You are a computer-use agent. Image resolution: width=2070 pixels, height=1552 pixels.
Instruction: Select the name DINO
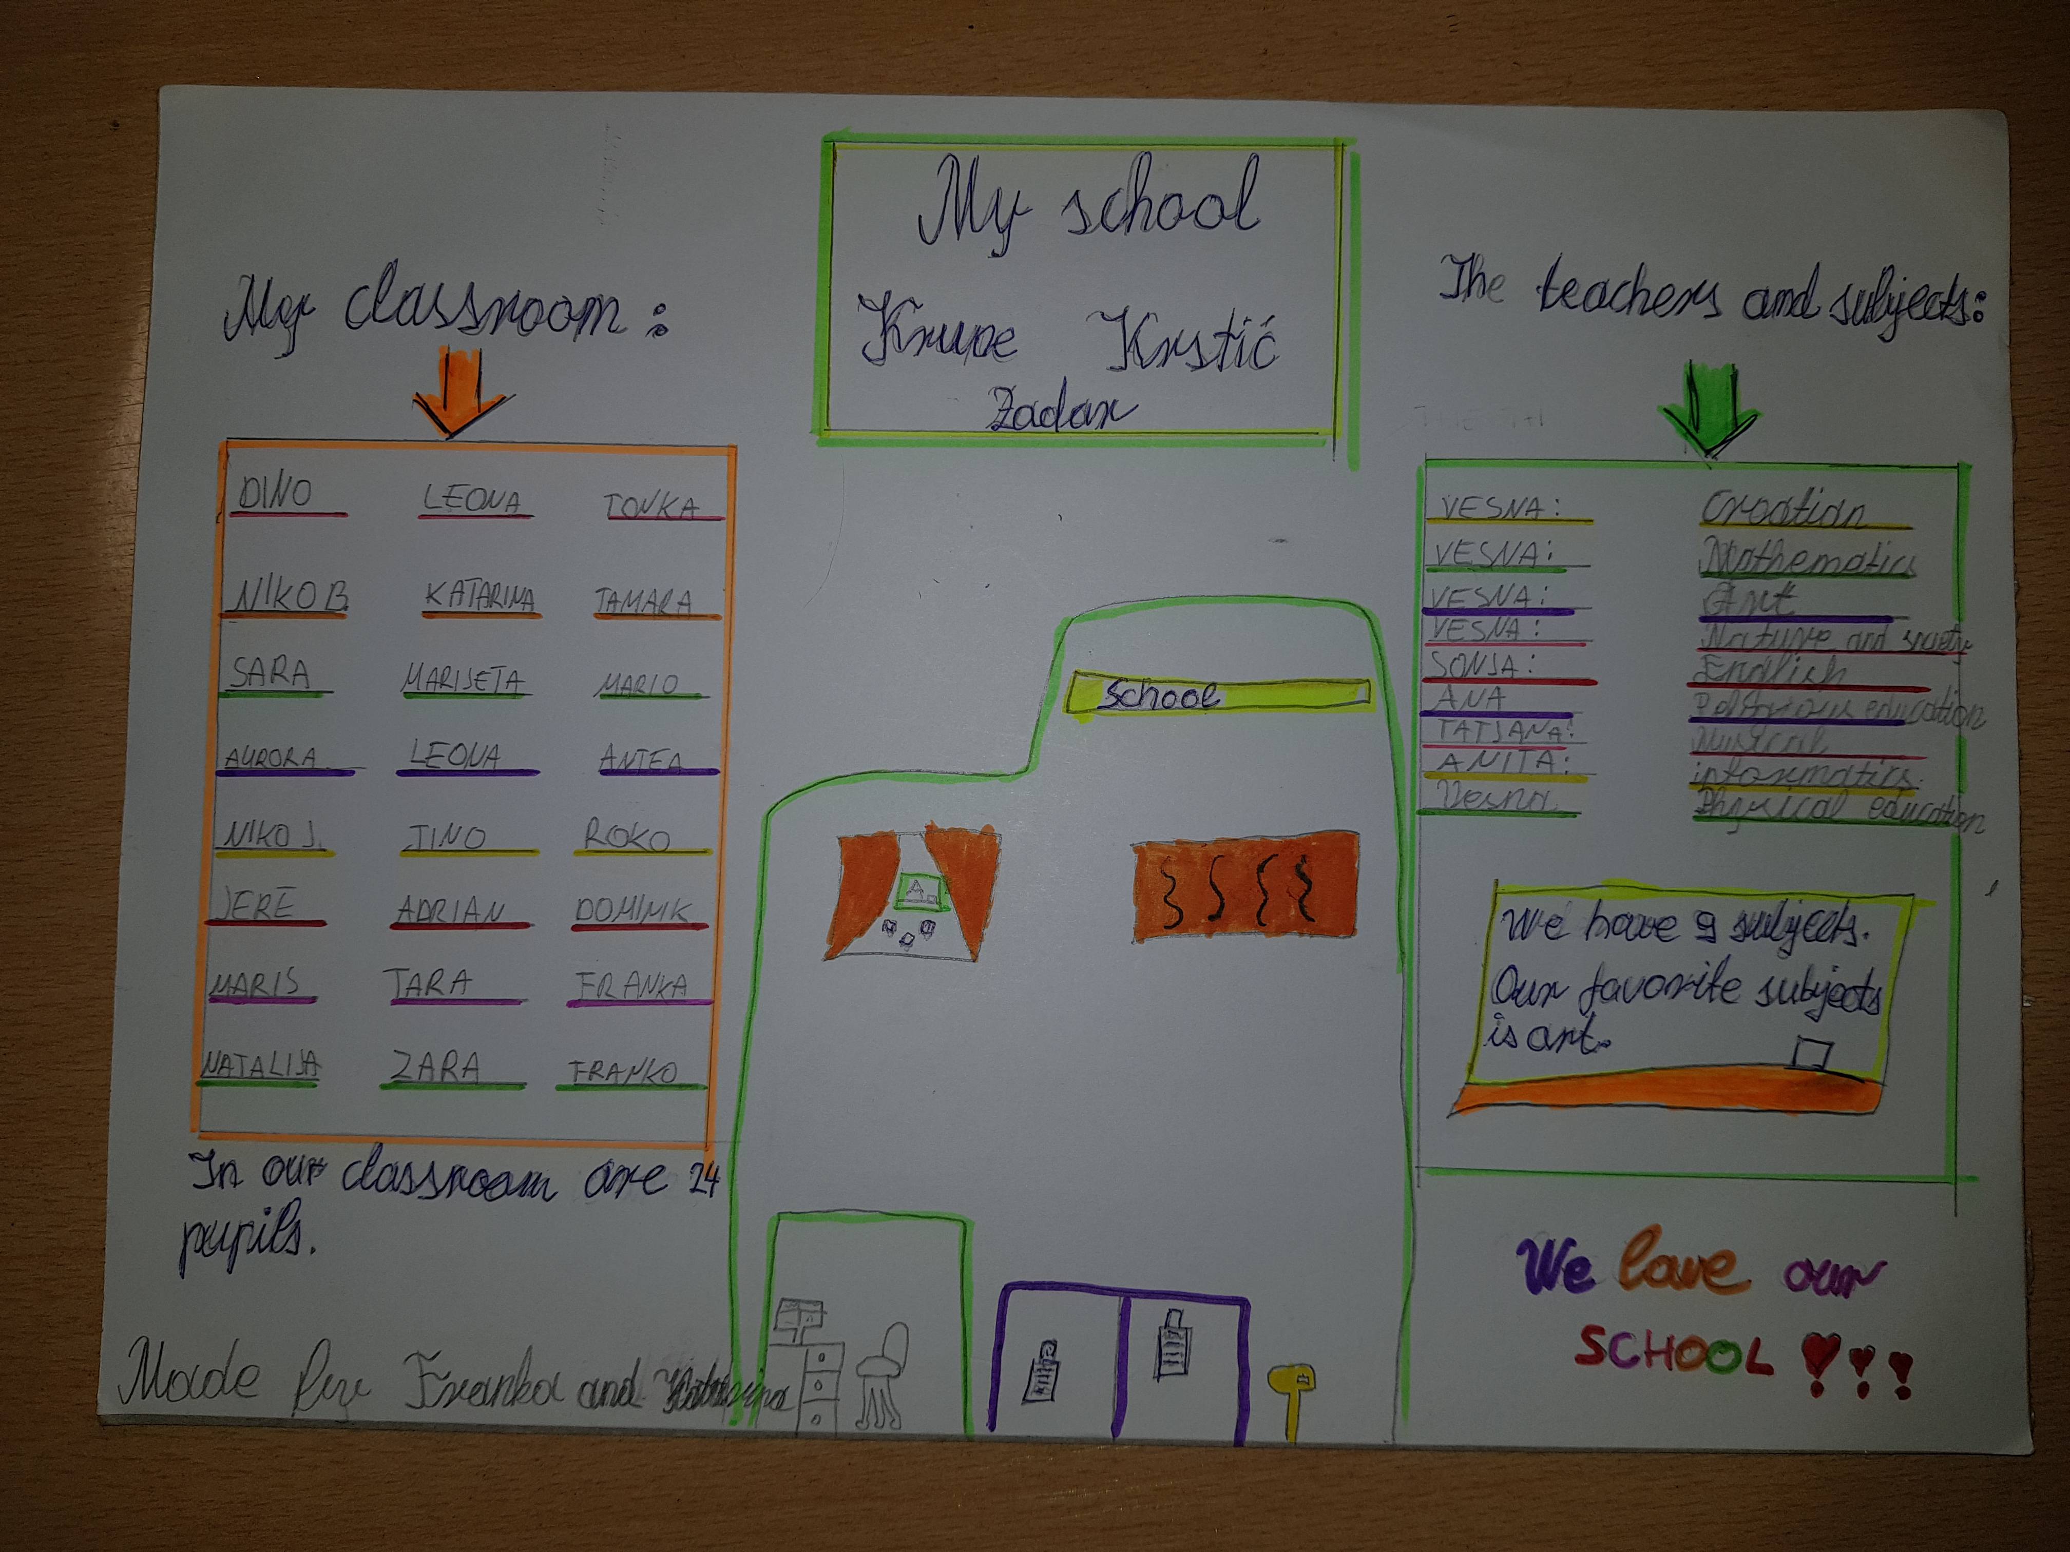pyautogui.click(x=277, y=493)
